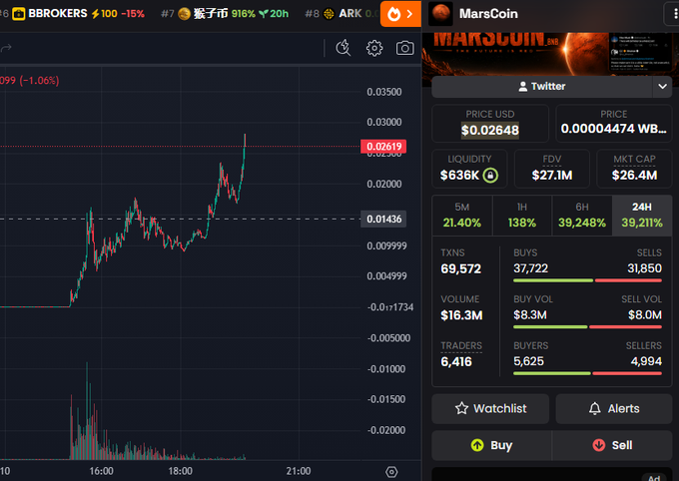Open the trending flame button

tap(400, 14)
